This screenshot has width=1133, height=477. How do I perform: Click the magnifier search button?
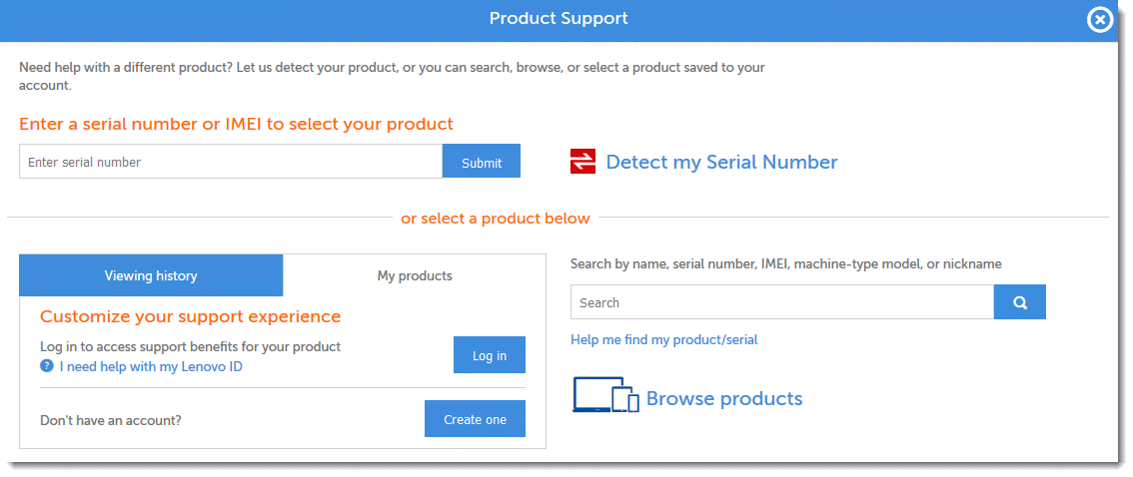tap(1019, 302)
